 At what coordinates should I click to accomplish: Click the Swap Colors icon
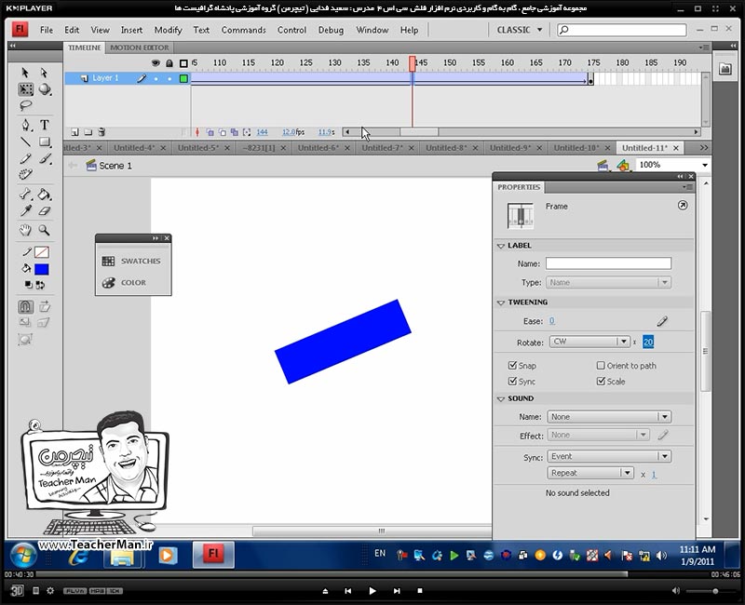(40, 285)
